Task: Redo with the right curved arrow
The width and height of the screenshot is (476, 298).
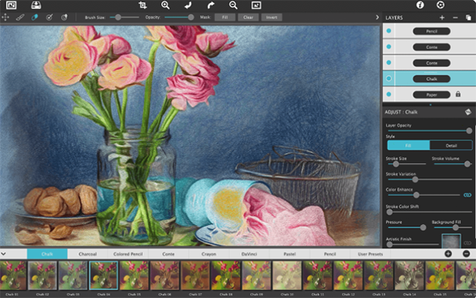Action: point(211,6)
